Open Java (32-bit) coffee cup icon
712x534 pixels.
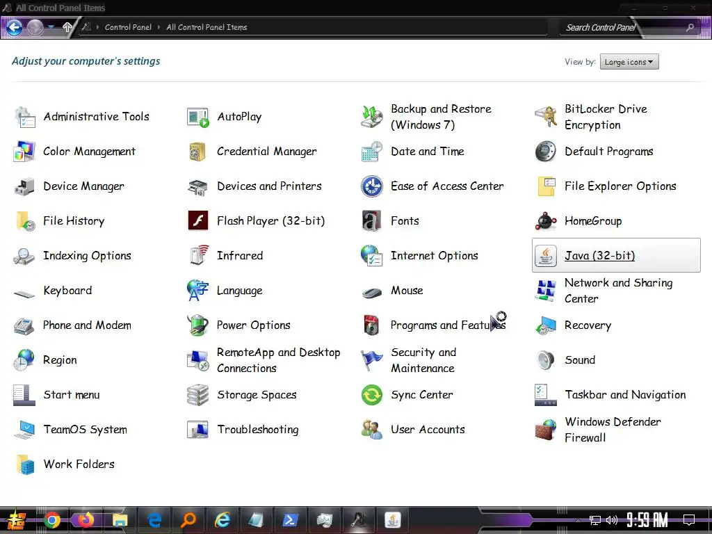tap(546, 256)
